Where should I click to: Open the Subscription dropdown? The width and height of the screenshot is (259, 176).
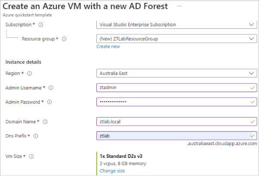click(x=176, y=25)
